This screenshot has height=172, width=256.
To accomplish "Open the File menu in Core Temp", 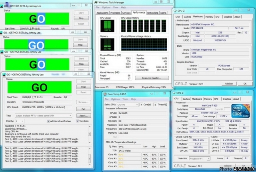I will click(x=107, y=99).
